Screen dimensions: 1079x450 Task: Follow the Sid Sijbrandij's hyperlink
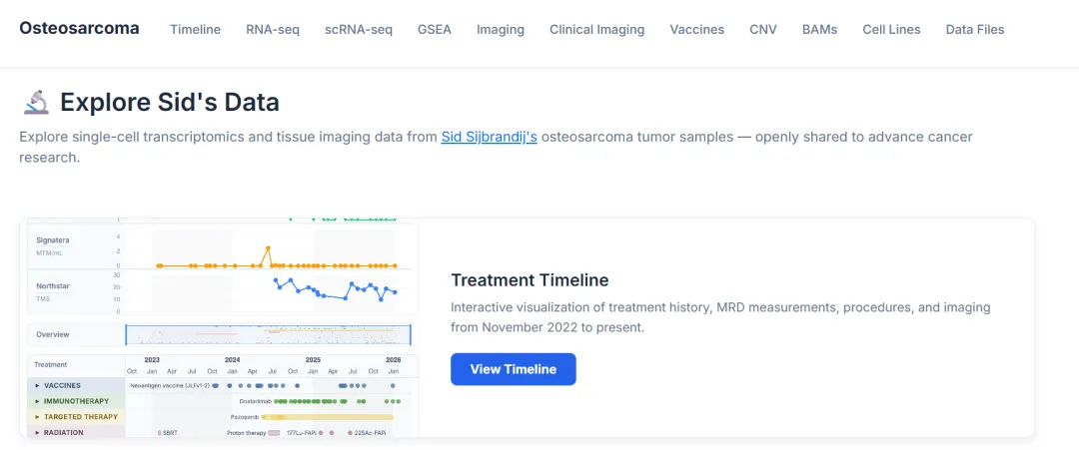point(490,137)
